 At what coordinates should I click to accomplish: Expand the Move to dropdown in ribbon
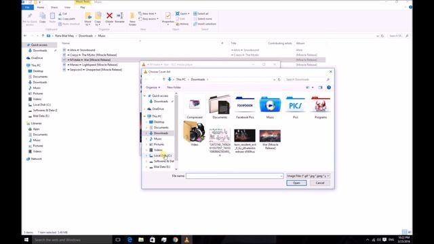[87, 24]
